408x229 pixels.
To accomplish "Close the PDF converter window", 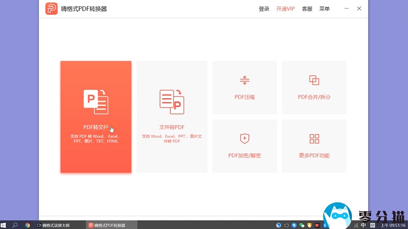I will (x=359, y=9).
